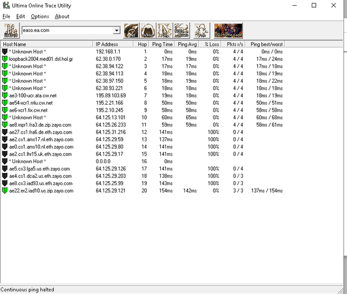
Task: Open the File menu
Action: click(6, 16)
